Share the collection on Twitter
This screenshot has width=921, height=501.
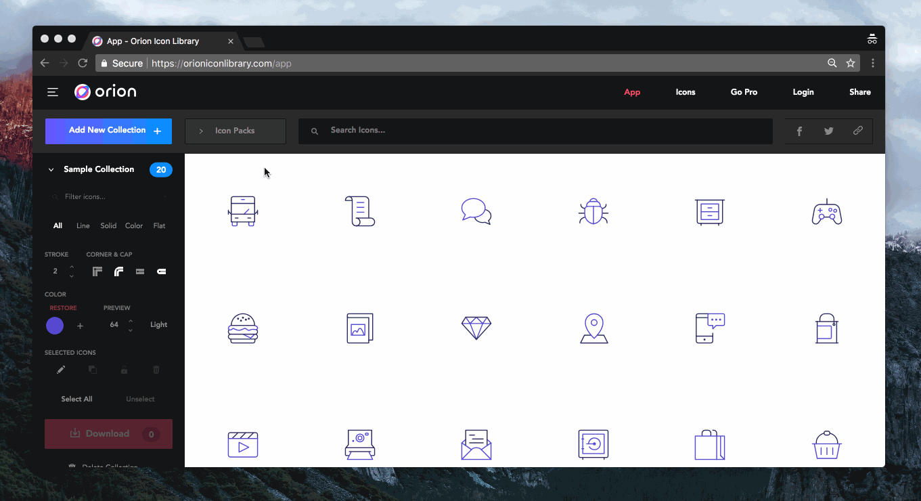coord(828,131)
